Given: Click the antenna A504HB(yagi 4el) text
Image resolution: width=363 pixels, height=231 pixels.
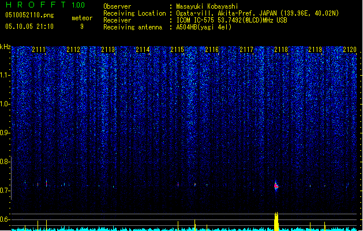Looking at the screenshot, I should [x=204, y=27].
